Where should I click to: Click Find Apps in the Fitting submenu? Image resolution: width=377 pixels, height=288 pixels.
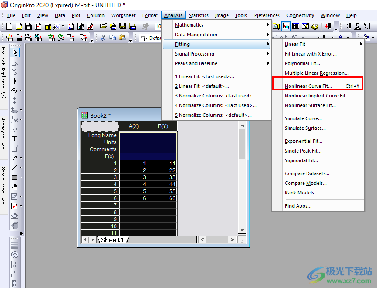tap(318, 206)
